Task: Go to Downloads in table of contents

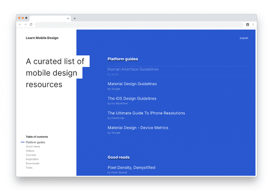Action: point(32,163)
